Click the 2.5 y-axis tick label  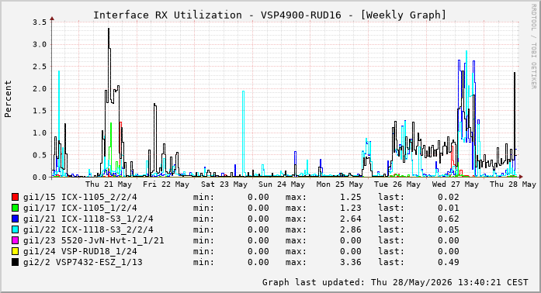40,67
